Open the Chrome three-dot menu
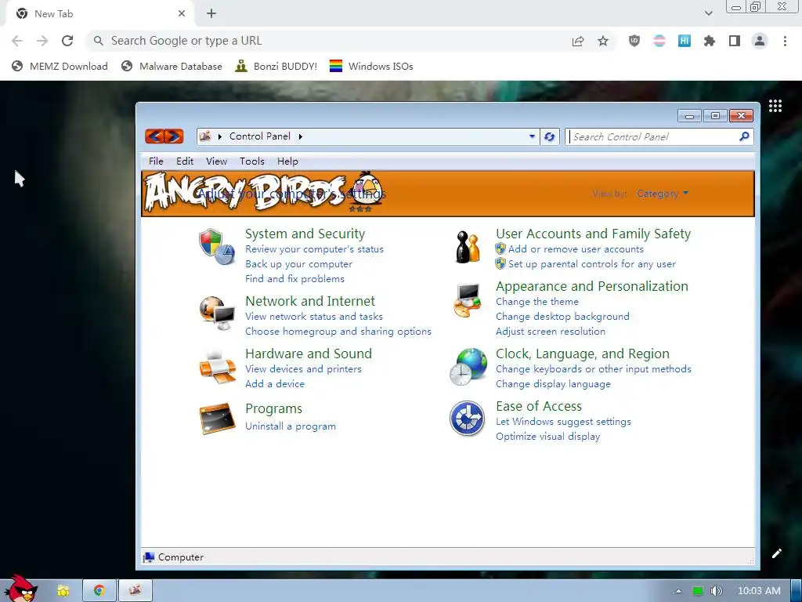Screen dimensions: 802x602 click(x=785, y=41)
